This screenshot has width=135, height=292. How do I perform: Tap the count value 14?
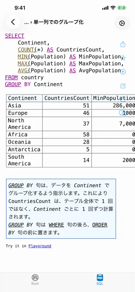coord(86,160)
